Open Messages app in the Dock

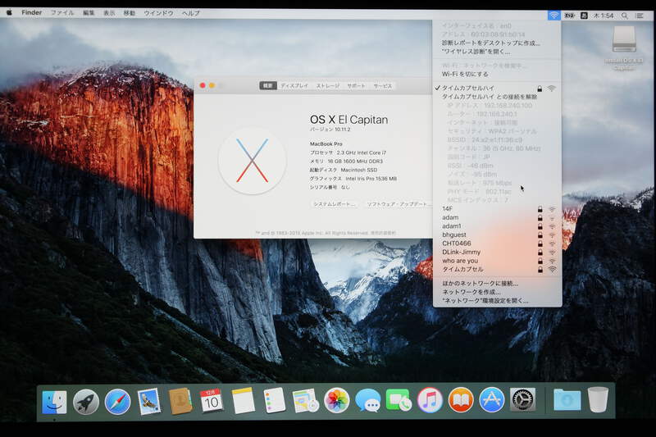click(367, 401)
